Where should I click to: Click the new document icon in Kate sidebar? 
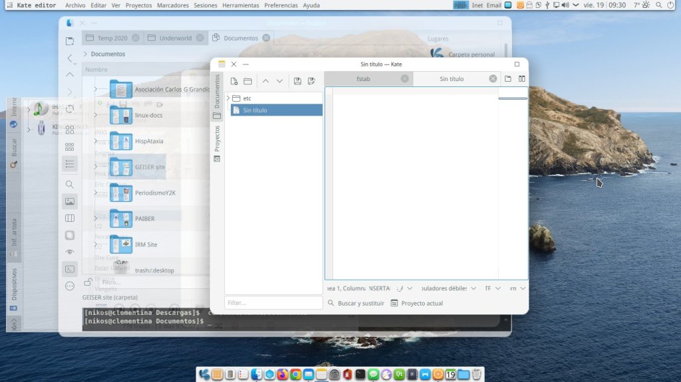(234, 81)
